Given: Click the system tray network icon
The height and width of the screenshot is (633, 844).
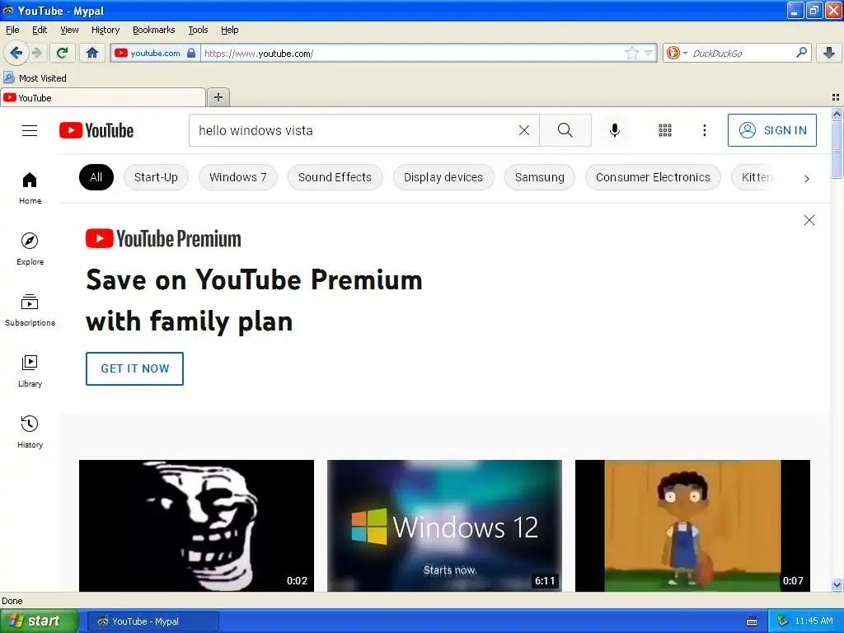Looking at the screenshot, I should click(782, 621).
